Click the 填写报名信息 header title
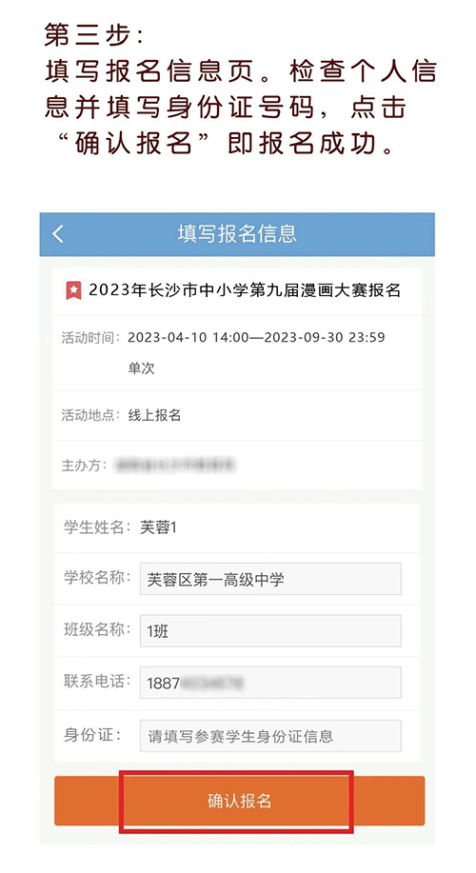Image resolution: width=476 pixels, height=873 pixels. [237, 234]
